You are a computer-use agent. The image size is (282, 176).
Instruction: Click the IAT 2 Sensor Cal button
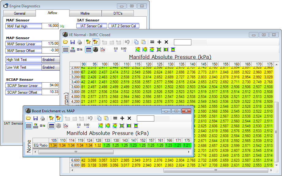click(x=124, y=26)
